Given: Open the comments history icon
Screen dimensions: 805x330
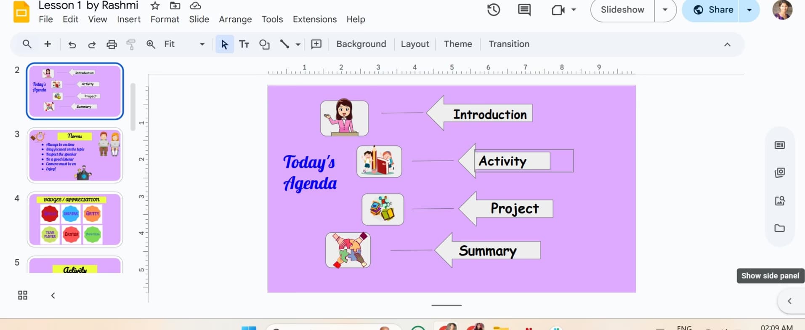Looking at the screenshot, I should [524, 10].
